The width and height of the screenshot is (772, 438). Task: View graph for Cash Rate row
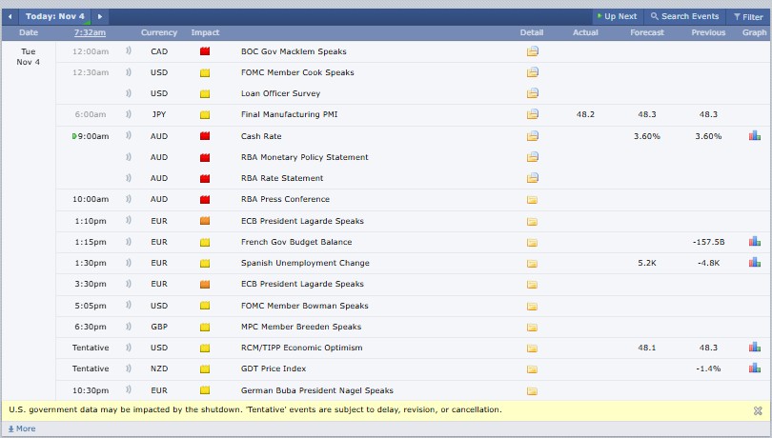[754, 136]
